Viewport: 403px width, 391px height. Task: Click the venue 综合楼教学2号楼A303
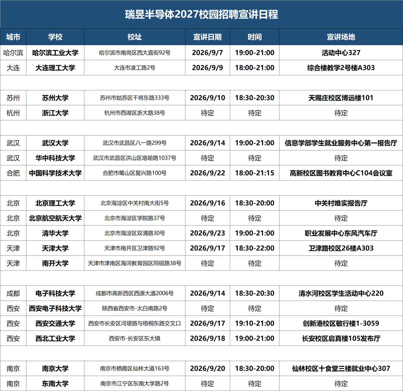click(341, 68)
